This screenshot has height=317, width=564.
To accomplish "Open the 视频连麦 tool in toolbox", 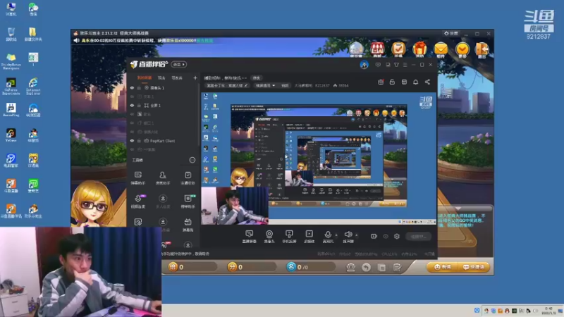I will click(x=137, y=201).
